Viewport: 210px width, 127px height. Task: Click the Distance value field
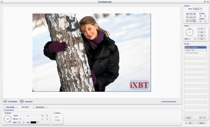pos(44,119)
